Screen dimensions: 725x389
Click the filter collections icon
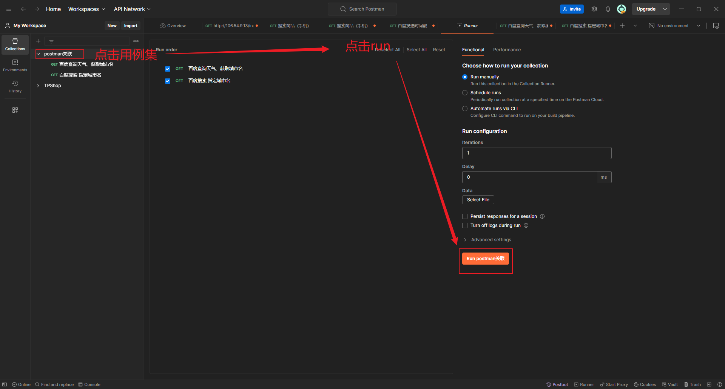coord(51,41)
